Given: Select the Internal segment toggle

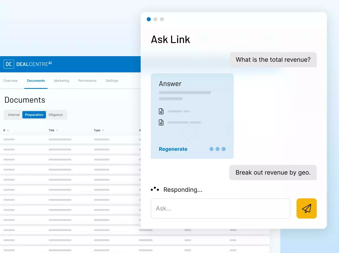Looking at the screenshot, I should pyautogui.click(x=14, y=115).
